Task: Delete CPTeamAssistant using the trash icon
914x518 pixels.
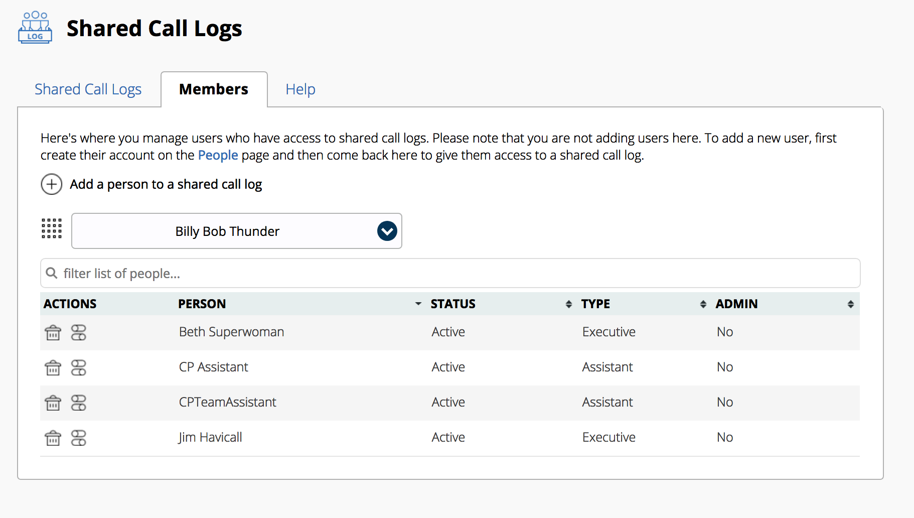Action: 53,403
